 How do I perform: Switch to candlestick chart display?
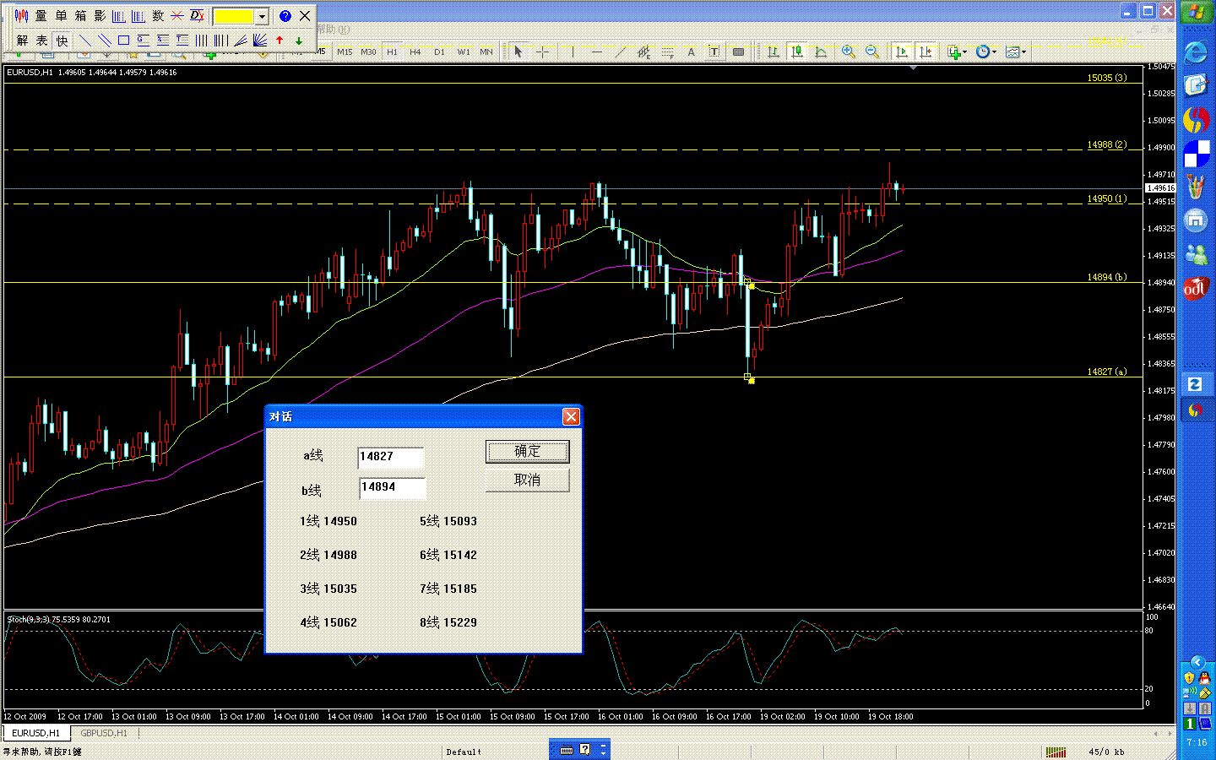[x=796, y=52]
